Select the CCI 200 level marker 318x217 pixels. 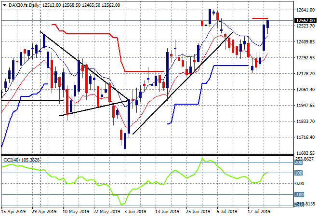tap(298, 163)
